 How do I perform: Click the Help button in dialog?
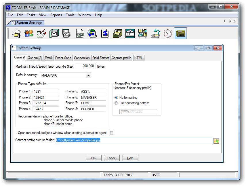pos(130,158)
